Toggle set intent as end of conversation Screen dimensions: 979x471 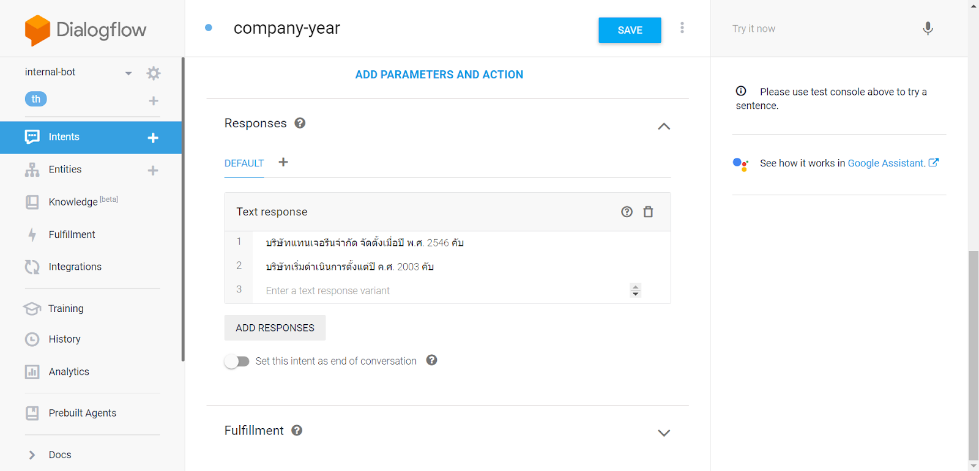(x=237, y=362)
